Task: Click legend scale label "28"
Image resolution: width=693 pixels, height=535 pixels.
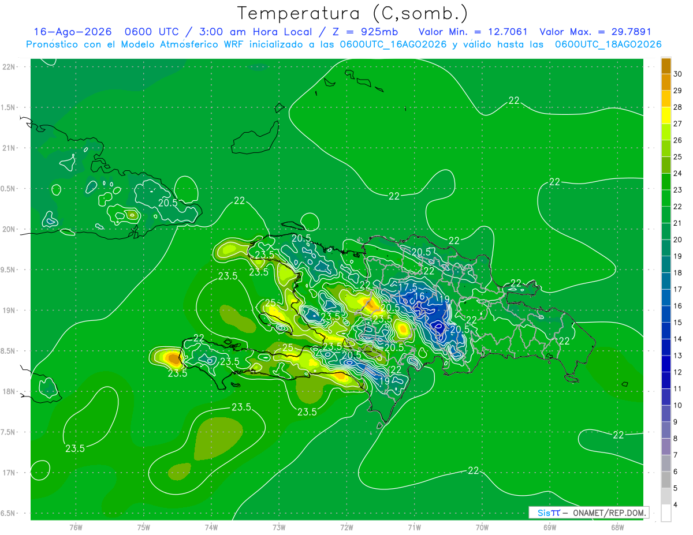Action: point(678,107)
